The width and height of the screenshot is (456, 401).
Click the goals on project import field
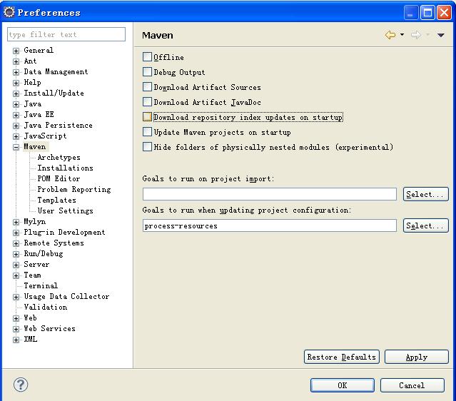[270, 194]
